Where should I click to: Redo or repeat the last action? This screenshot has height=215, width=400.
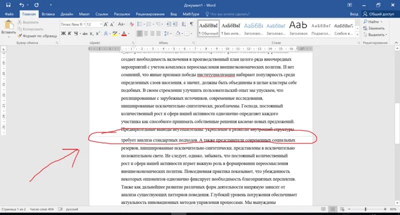(36, 5)
